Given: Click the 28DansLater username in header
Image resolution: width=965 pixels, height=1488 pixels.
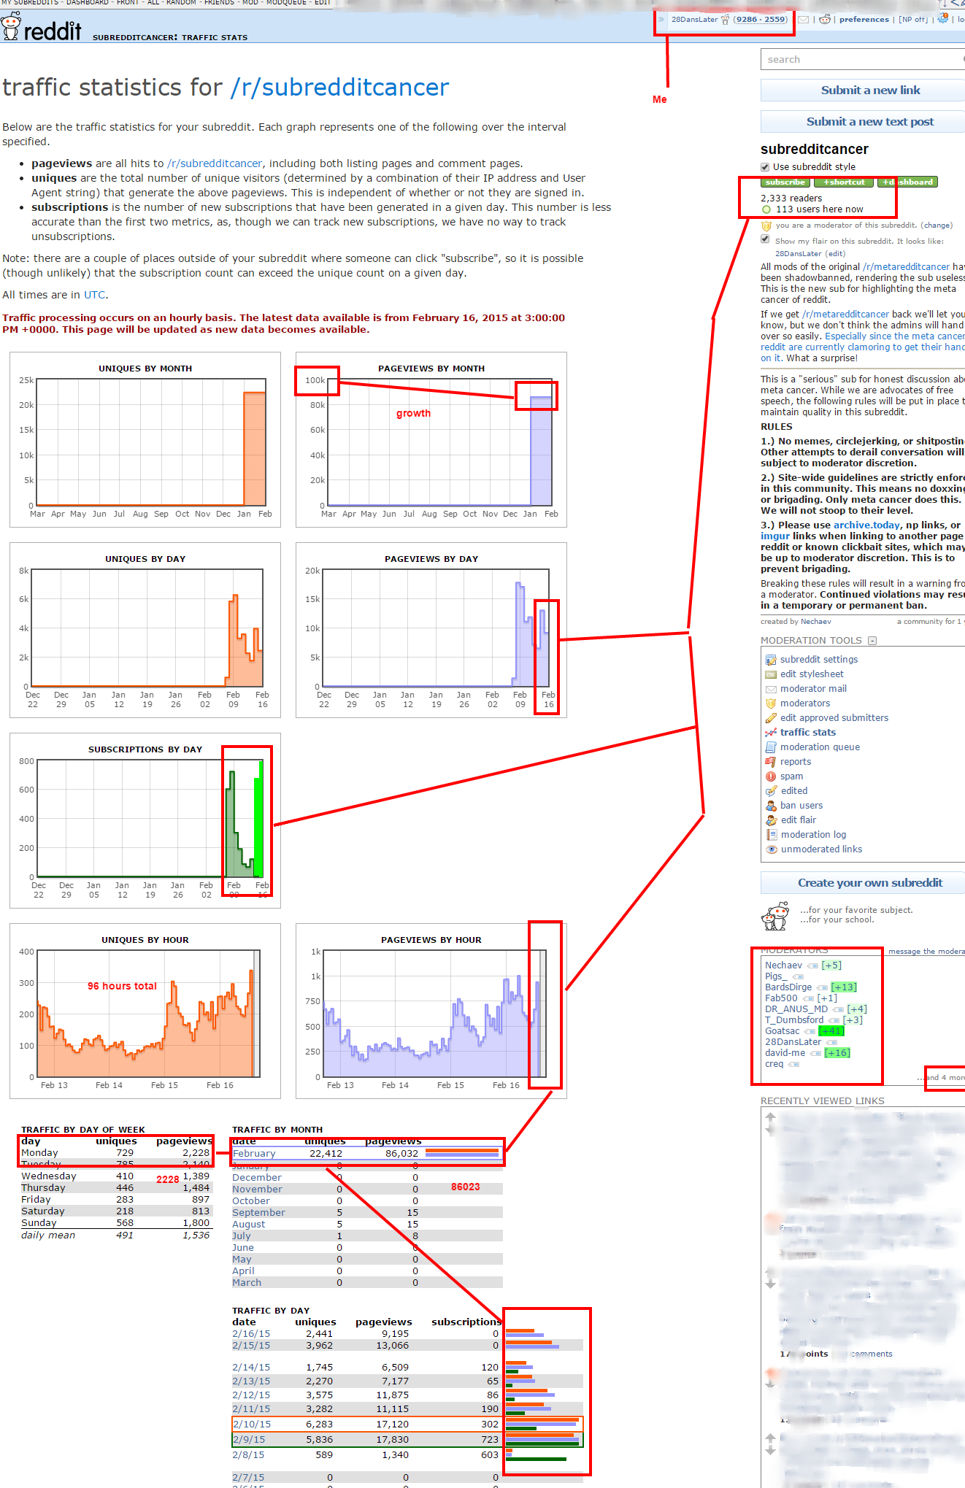Looking at the screenshot, I should tap(695, 20).
